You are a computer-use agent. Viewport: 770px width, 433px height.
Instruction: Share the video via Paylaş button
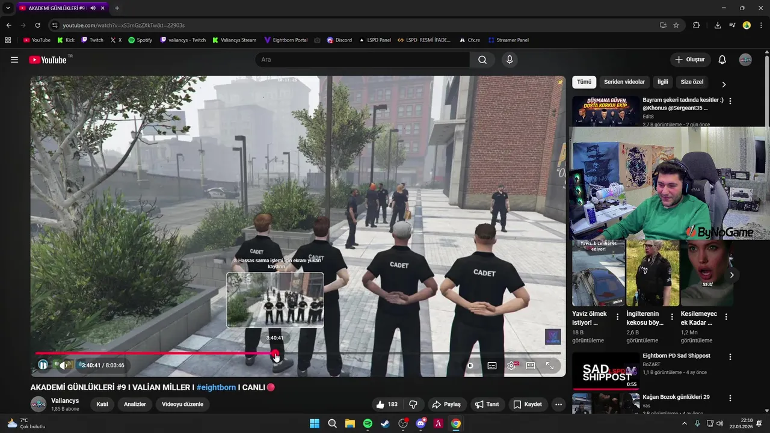pos(446,404)
